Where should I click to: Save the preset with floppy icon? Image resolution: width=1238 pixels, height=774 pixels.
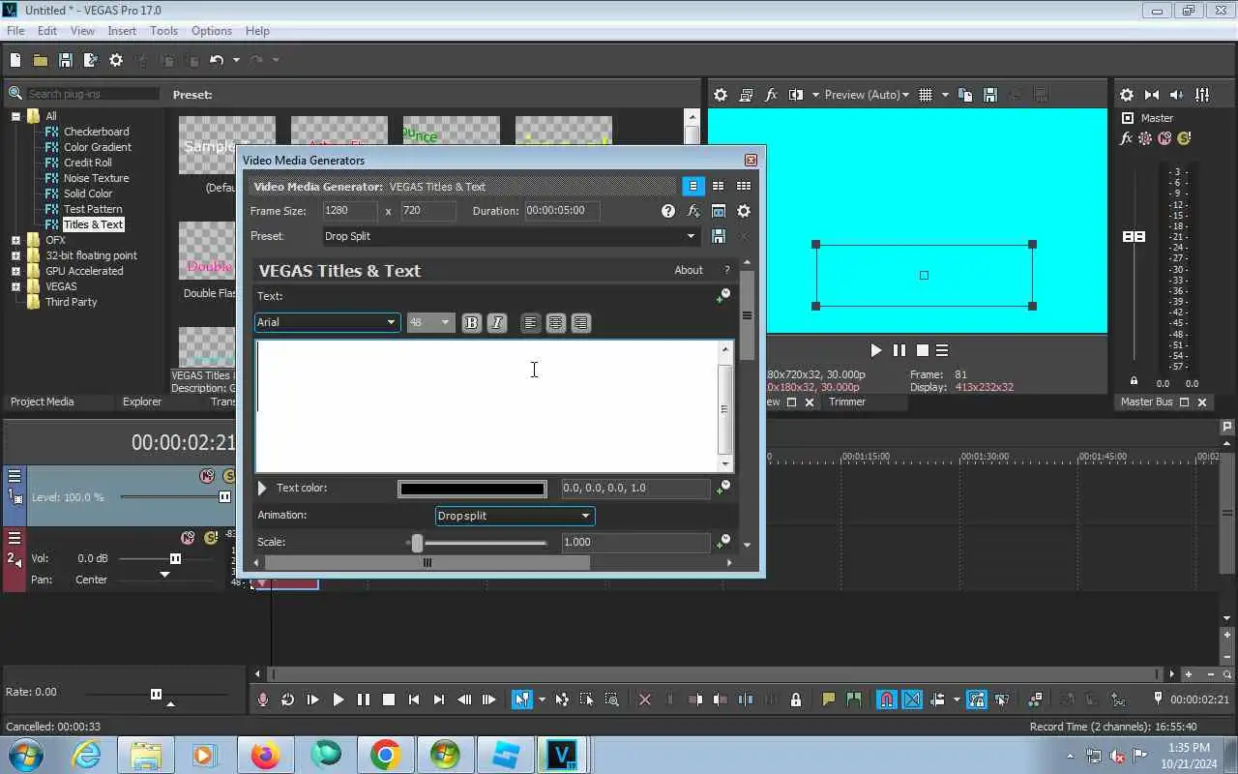click(x=719, y=236)
